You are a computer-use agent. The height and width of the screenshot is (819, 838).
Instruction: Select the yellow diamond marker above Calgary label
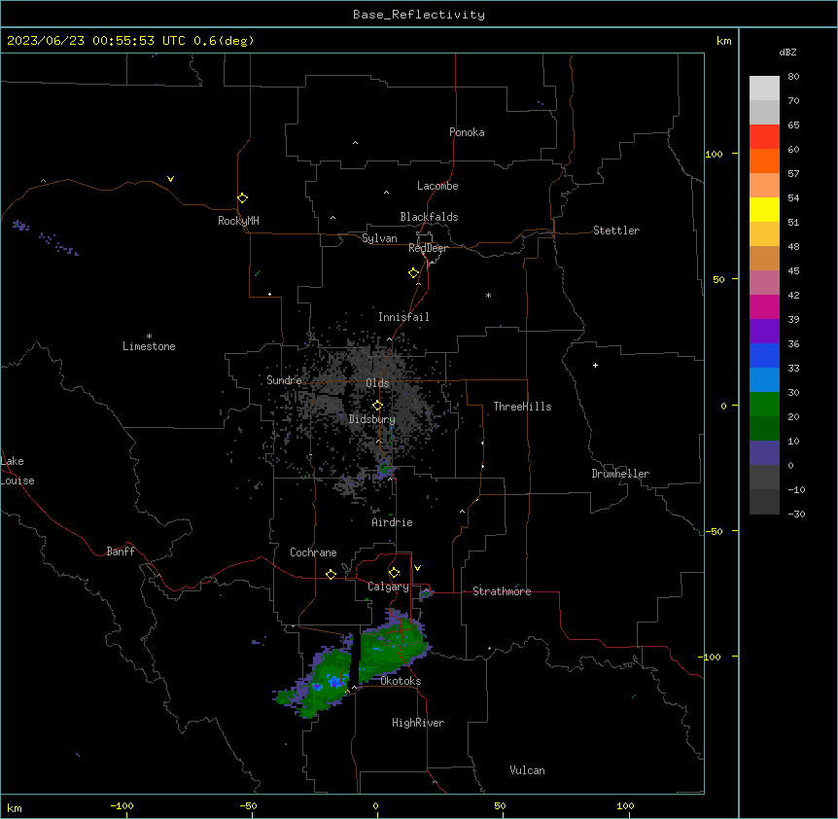(395, 573)
